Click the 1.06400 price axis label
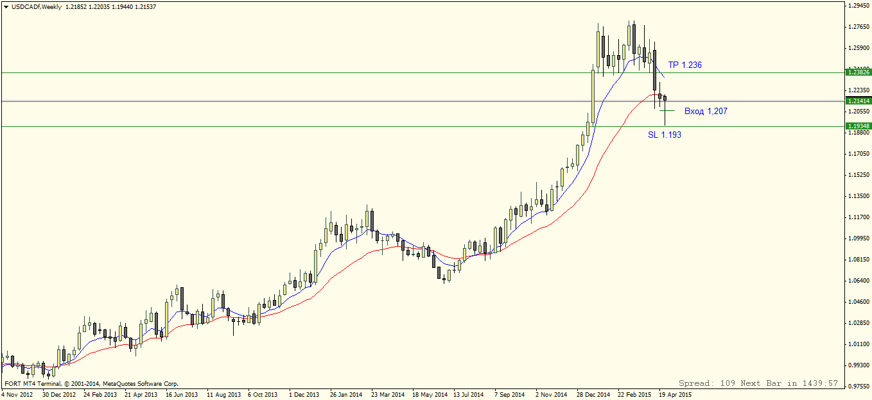Screen dimensions: 872x400 (860, 281)
